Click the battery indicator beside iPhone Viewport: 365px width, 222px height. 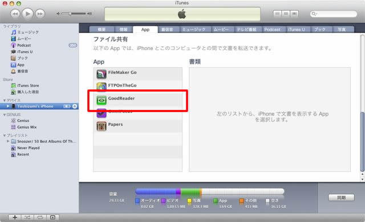[x=67, y=106]
